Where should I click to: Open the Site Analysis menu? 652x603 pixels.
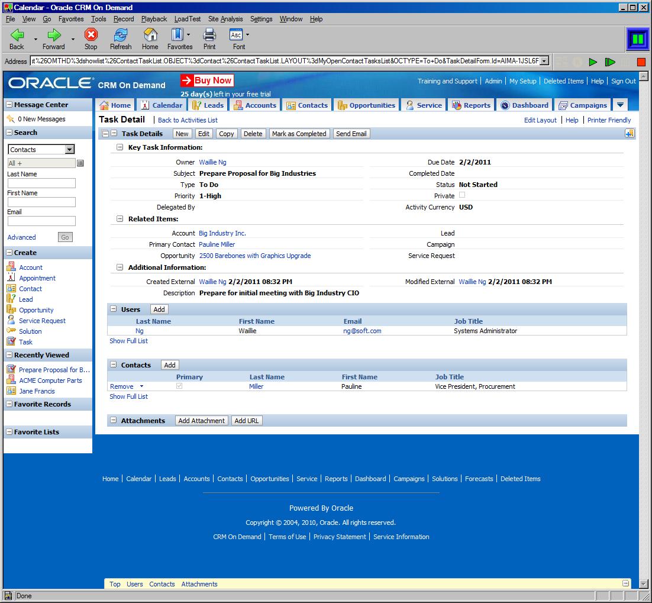[x=225, y=19]
